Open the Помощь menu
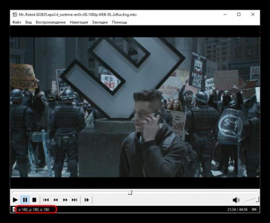This screenshot has height=223, width=270. pyautogui.click(x=119, y=22)
